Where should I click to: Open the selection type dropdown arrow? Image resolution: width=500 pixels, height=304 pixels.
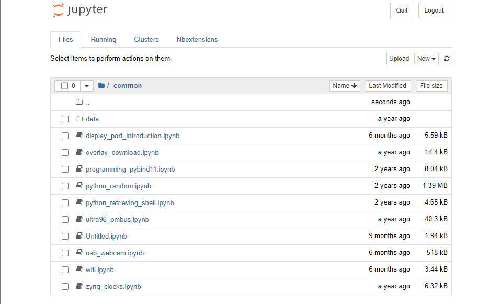87,86
